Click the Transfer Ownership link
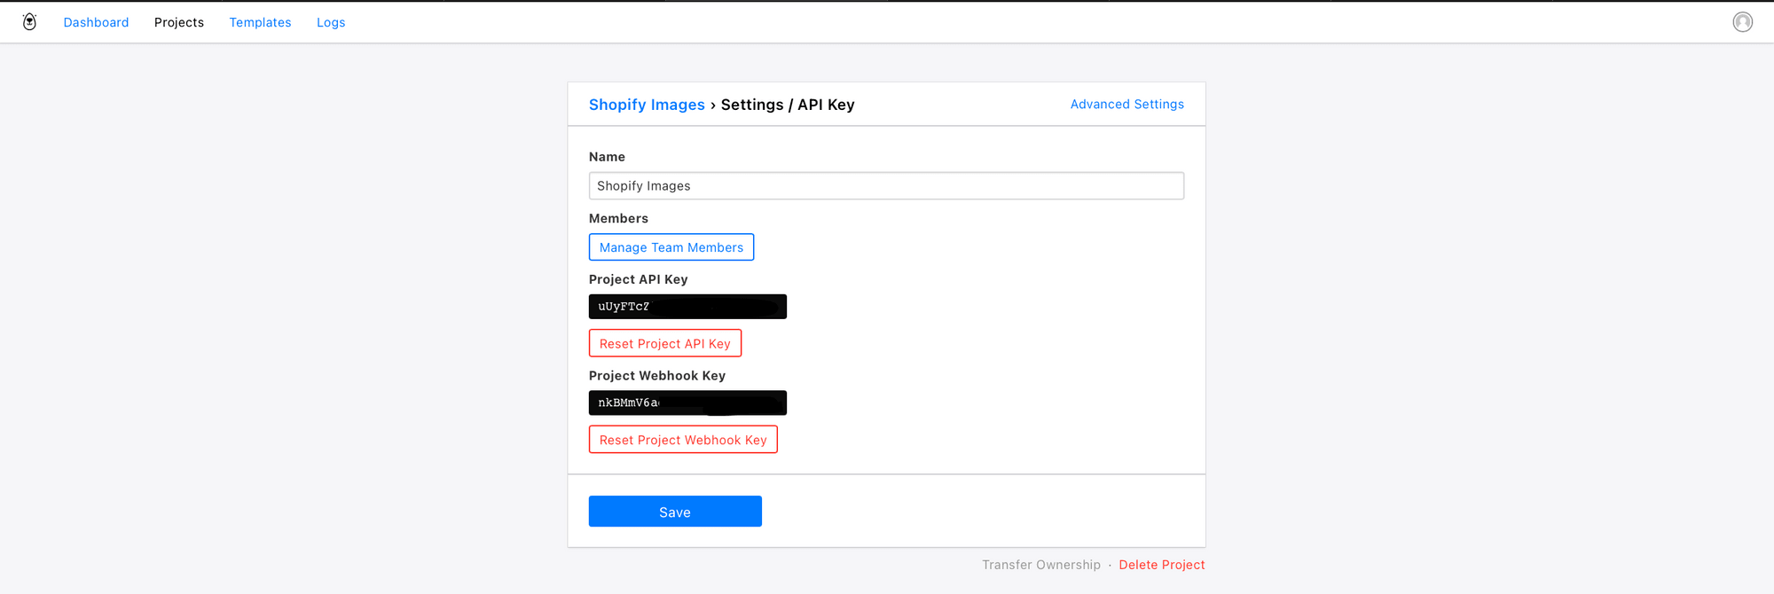This screenshot has width=1774, height=594. (x=1040, y=565)
